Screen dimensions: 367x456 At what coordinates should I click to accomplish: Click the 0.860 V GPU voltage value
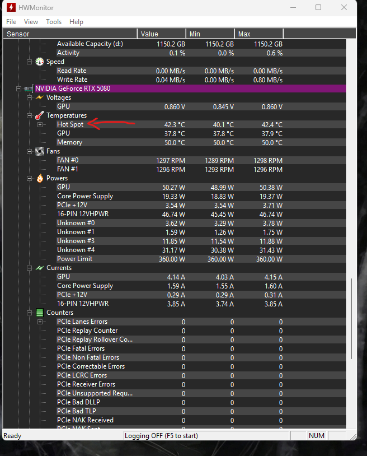point(175,107)
